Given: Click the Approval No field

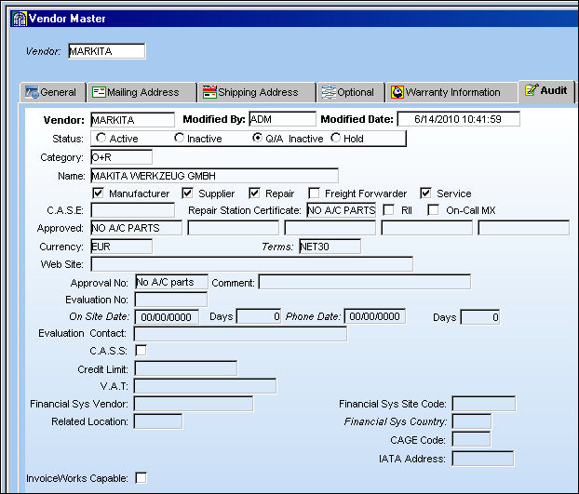Looking at the screenshot, I should point(171,282).
